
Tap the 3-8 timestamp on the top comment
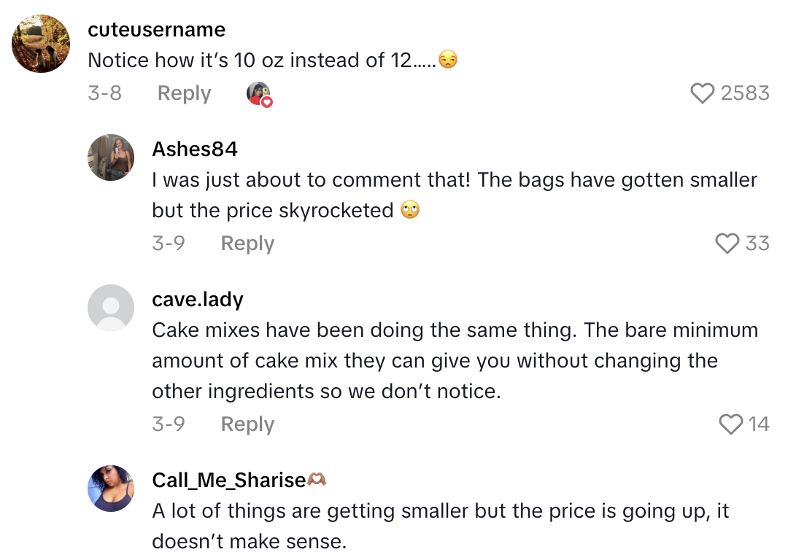105,93
